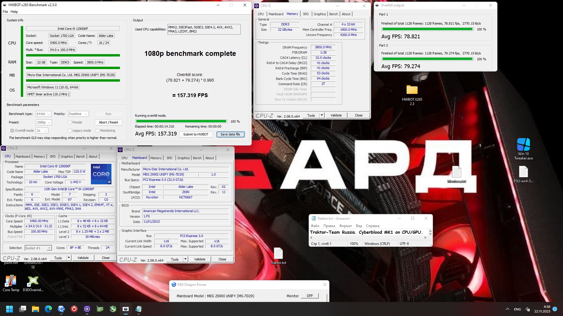Click Close in CPU-Z CPU window

[106, 258]
